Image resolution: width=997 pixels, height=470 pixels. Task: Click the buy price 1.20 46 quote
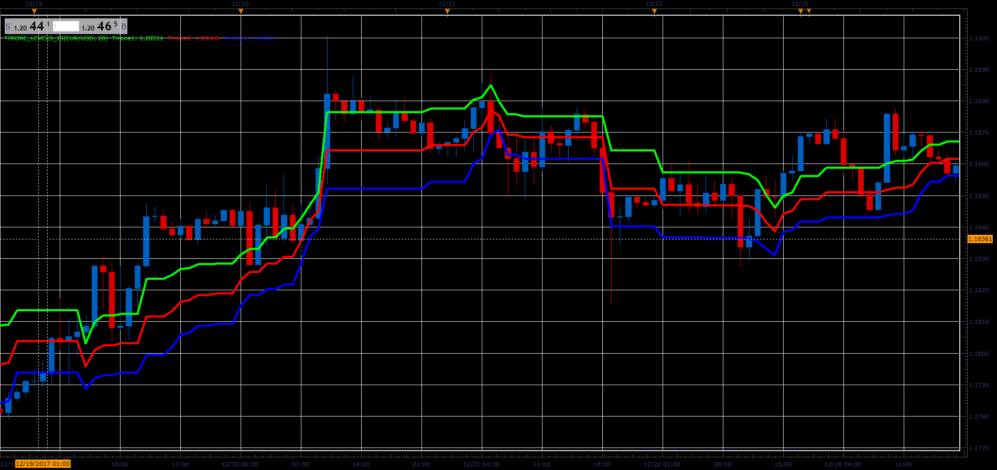click(x=100, y=26)
